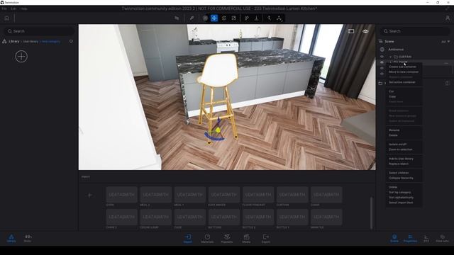Screen dimensions: 454x255
Task: Toggle the fourth eye icon in Scene list
Action: click(x=382, y=74)
